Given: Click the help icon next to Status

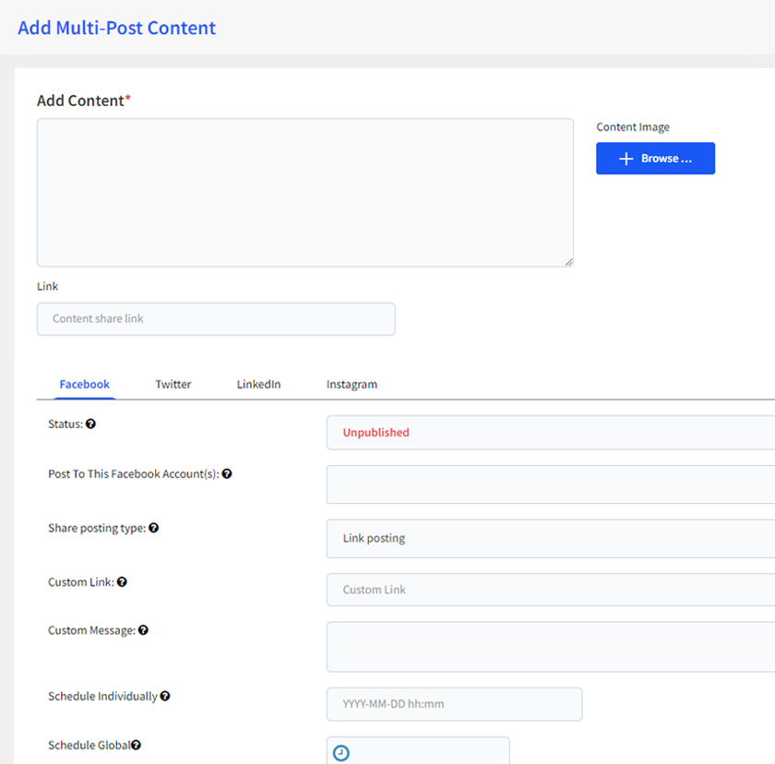Looking at the screenshot, I should coord(90,424).
